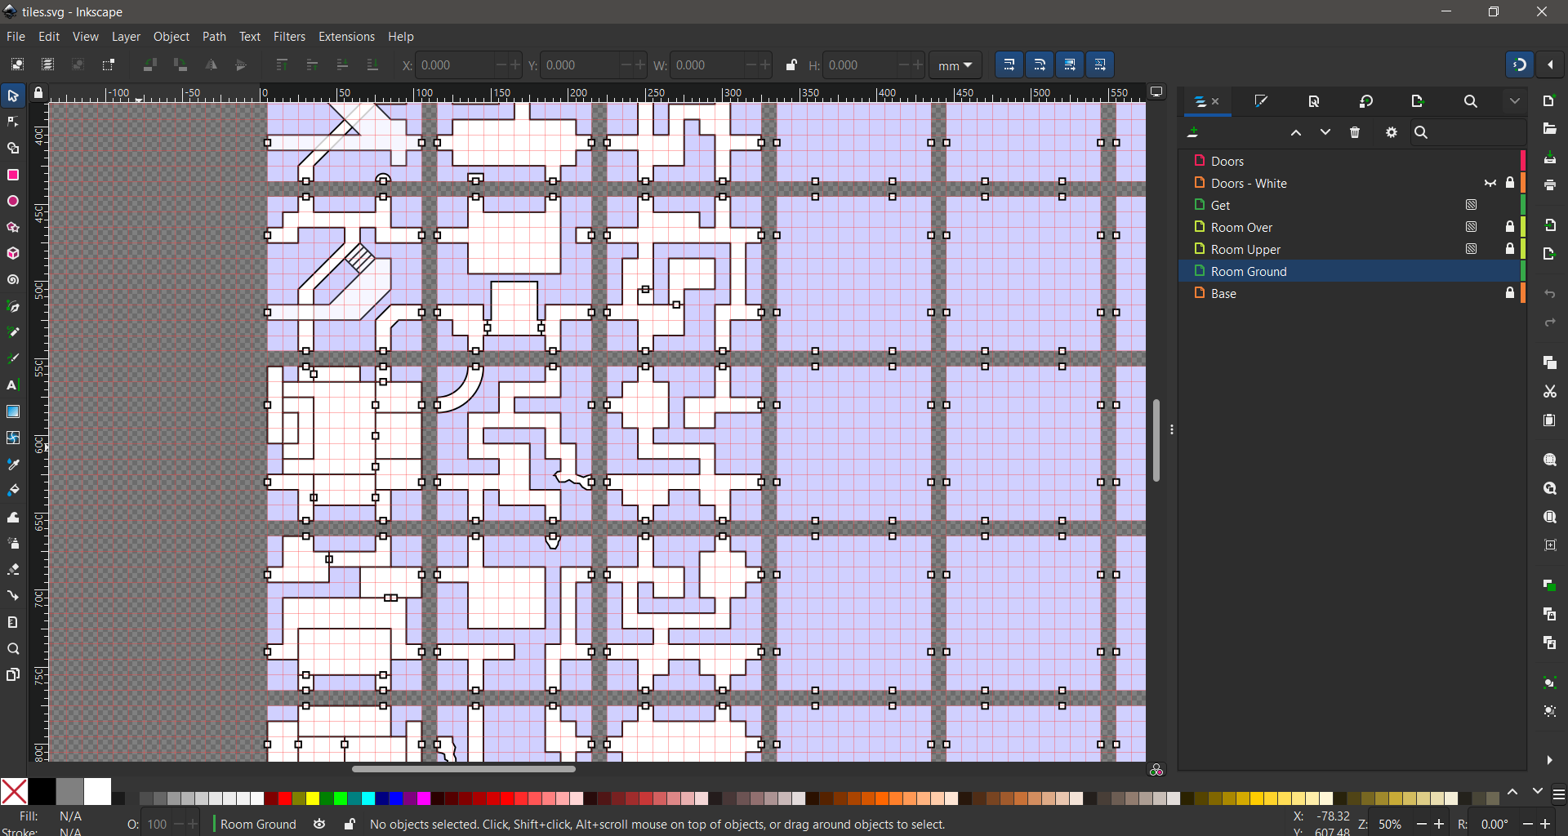
Task: Choose the Zoom tool in toolbox
Action: coord(13,649)
